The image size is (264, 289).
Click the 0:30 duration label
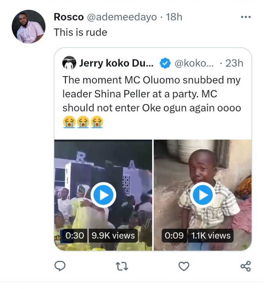click(75, 235)
